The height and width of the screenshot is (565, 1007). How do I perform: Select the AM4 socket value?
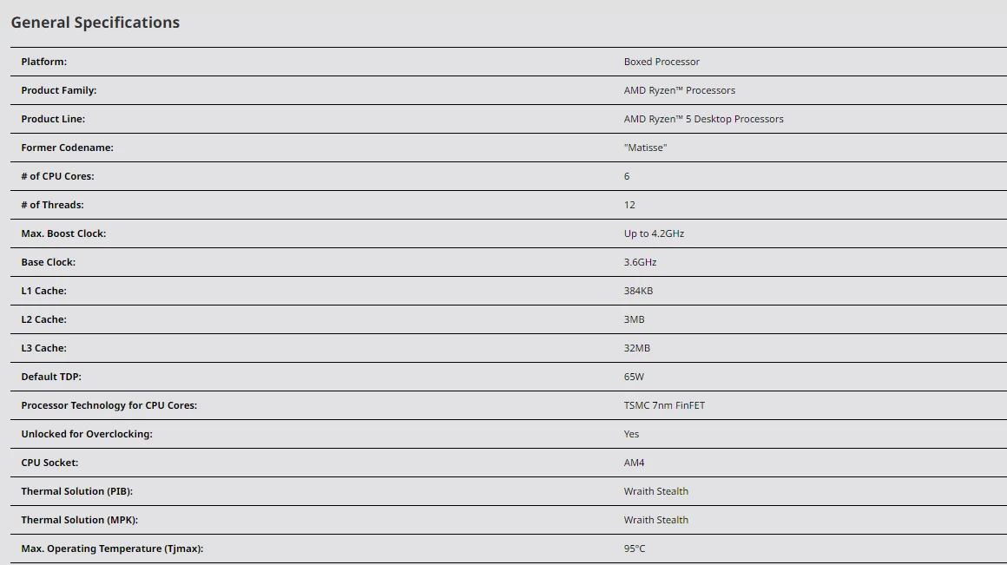click(634, 463)
